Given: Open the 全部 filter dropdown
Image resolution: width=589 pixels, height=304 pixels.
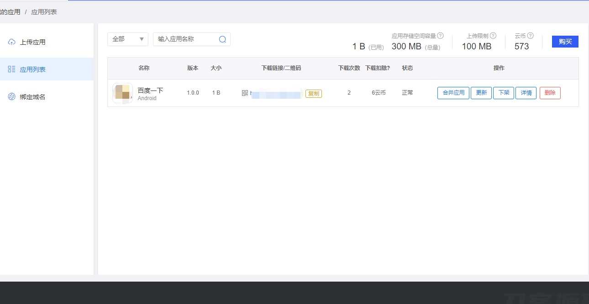Looking at the screenshot, I should [128, 39].
